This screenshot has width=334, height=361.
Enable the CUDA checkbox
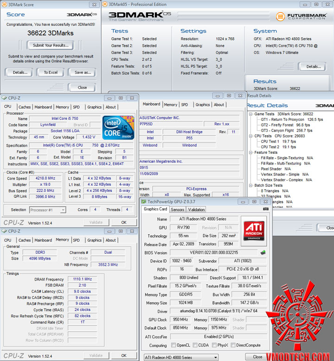pyautogui.click(x=195, y=345)
